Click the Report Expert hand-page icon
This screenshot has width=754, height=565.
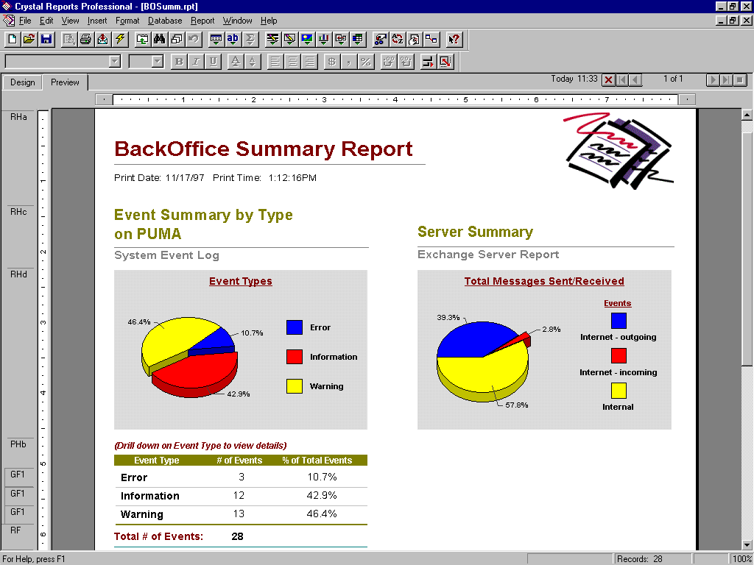point(414,40)
